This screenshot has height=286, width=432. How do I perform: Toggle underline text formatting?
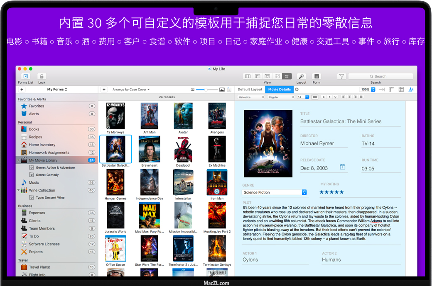tap(334, 97)
